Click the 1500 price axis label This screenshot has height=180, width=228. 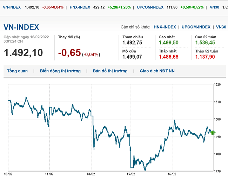click(x=217, y=120)
